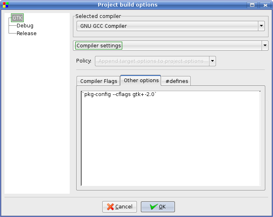Image resolution: width=273 pixels, height=217 pixels.
Task: Open the #defines tab
Action: coord(176,81)
